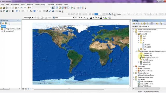166x93 pixels.
Task: Click the Fixed Zoom In icon
Action: point(10,11)
